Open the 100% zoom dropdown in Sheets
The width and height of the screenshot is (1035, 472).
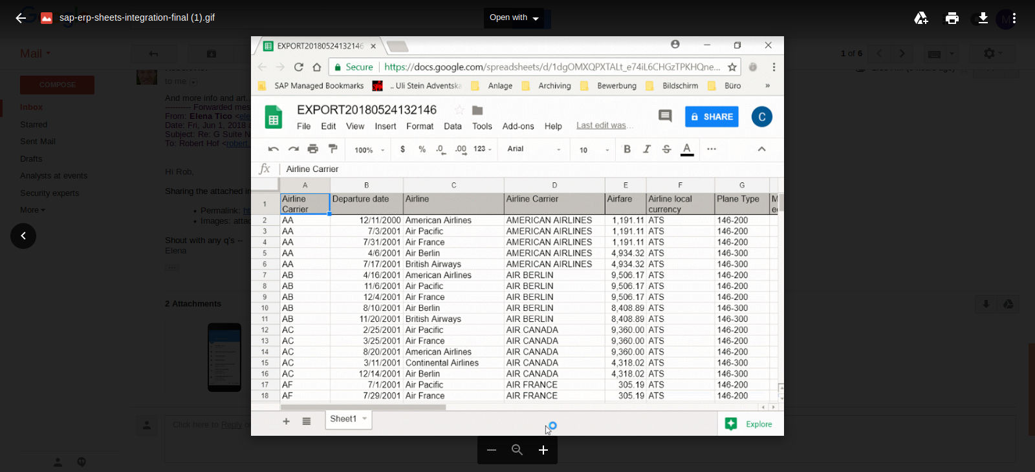click(x=369, y=150)
